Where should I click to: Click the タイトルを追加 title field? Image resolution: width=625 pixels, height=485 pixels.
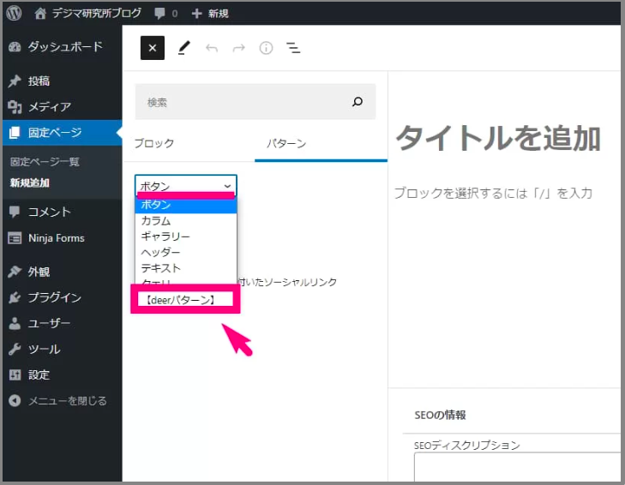click(x=498, y=138)
